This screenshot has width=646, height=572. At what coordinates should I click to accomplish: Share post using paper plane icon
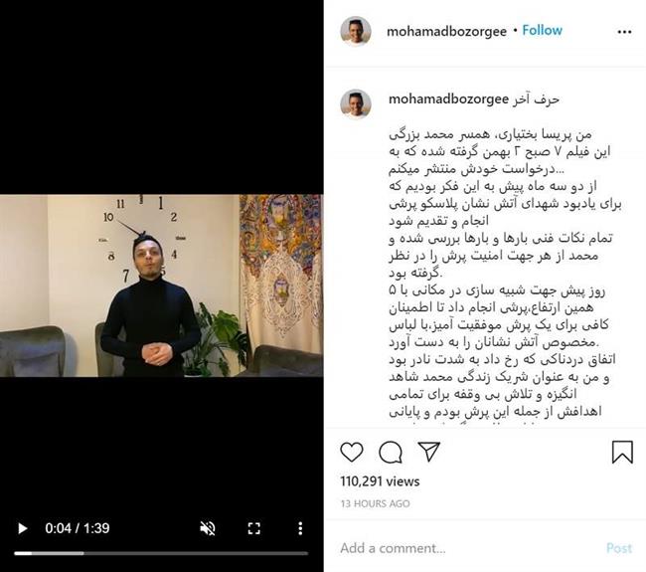(x=429, y=452)
